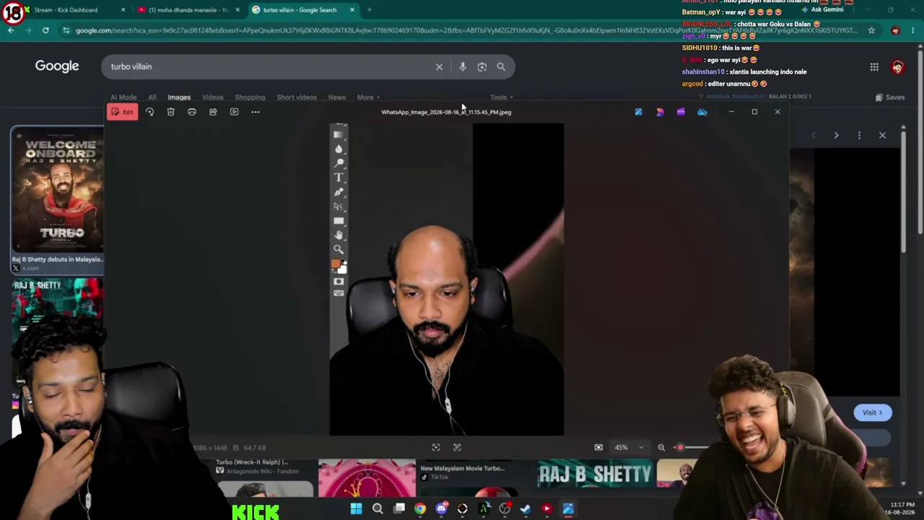Switch to the News search tab

[x=337, y=97]
